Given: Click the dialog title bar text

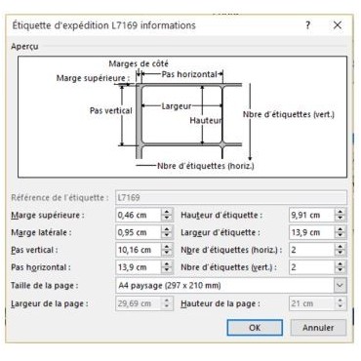Looking at the screenshot, I should click(x=104, y=25).
